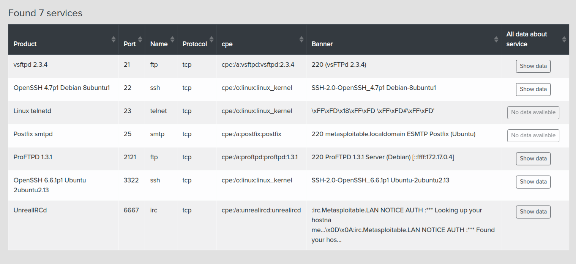576x264 pixels.
Task: Show data for the vsftpd 2.3.4 service
Action: pyautogui.click(x=533, y=66)
